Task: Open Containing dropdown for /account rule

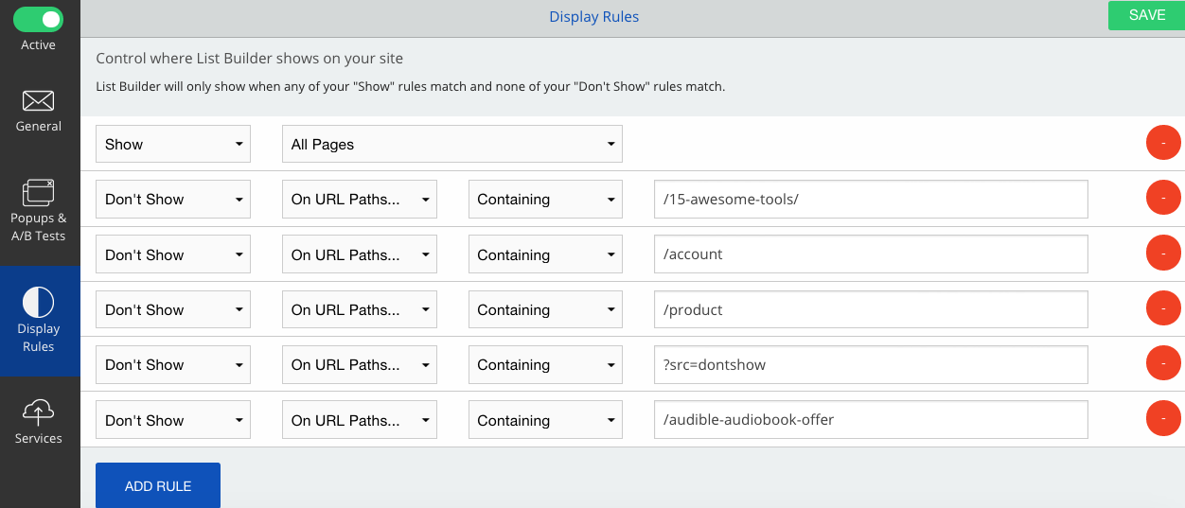Action: (545, 254)
